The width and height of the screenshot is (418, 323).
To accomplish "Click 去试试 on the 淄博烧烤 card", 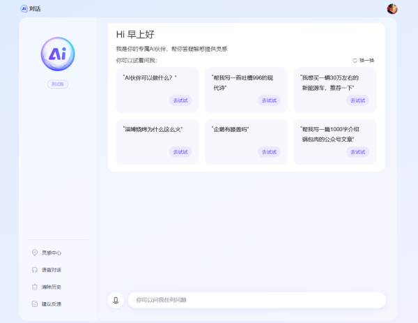I will tap(180, 151).
